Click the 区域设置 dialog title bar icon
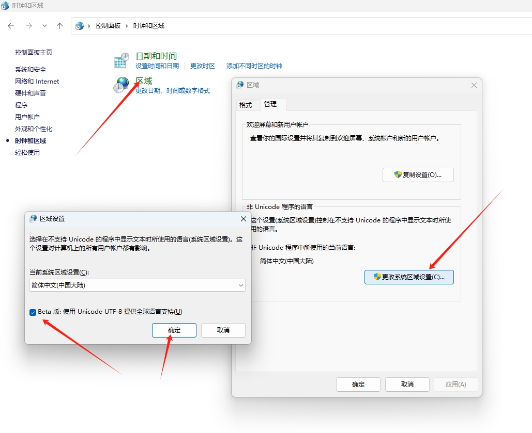532x433 pixels. click(x=33, y=219)
